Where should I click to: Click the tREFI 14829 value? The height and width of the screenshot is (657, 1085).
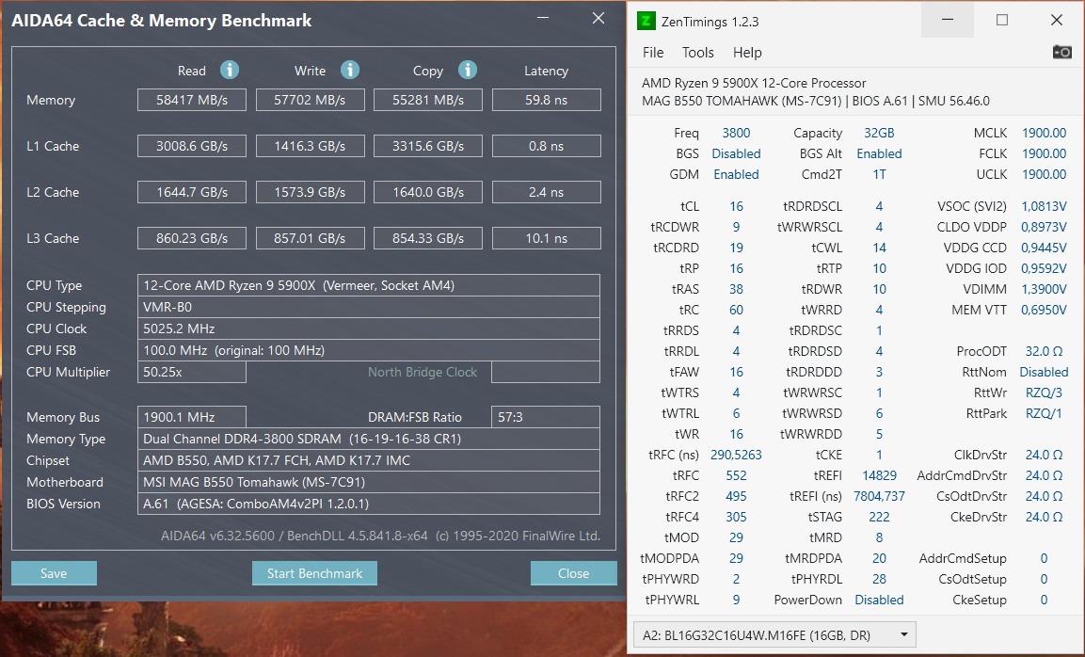pyautogui.click(x=879, y=475)
